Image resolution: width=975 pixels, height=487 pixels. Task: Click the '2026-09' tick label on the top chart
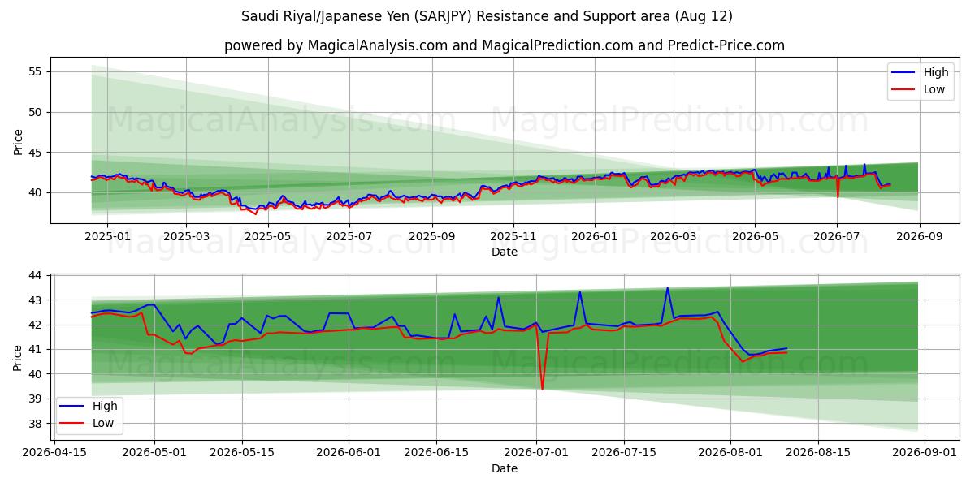[x=919, y=236]
